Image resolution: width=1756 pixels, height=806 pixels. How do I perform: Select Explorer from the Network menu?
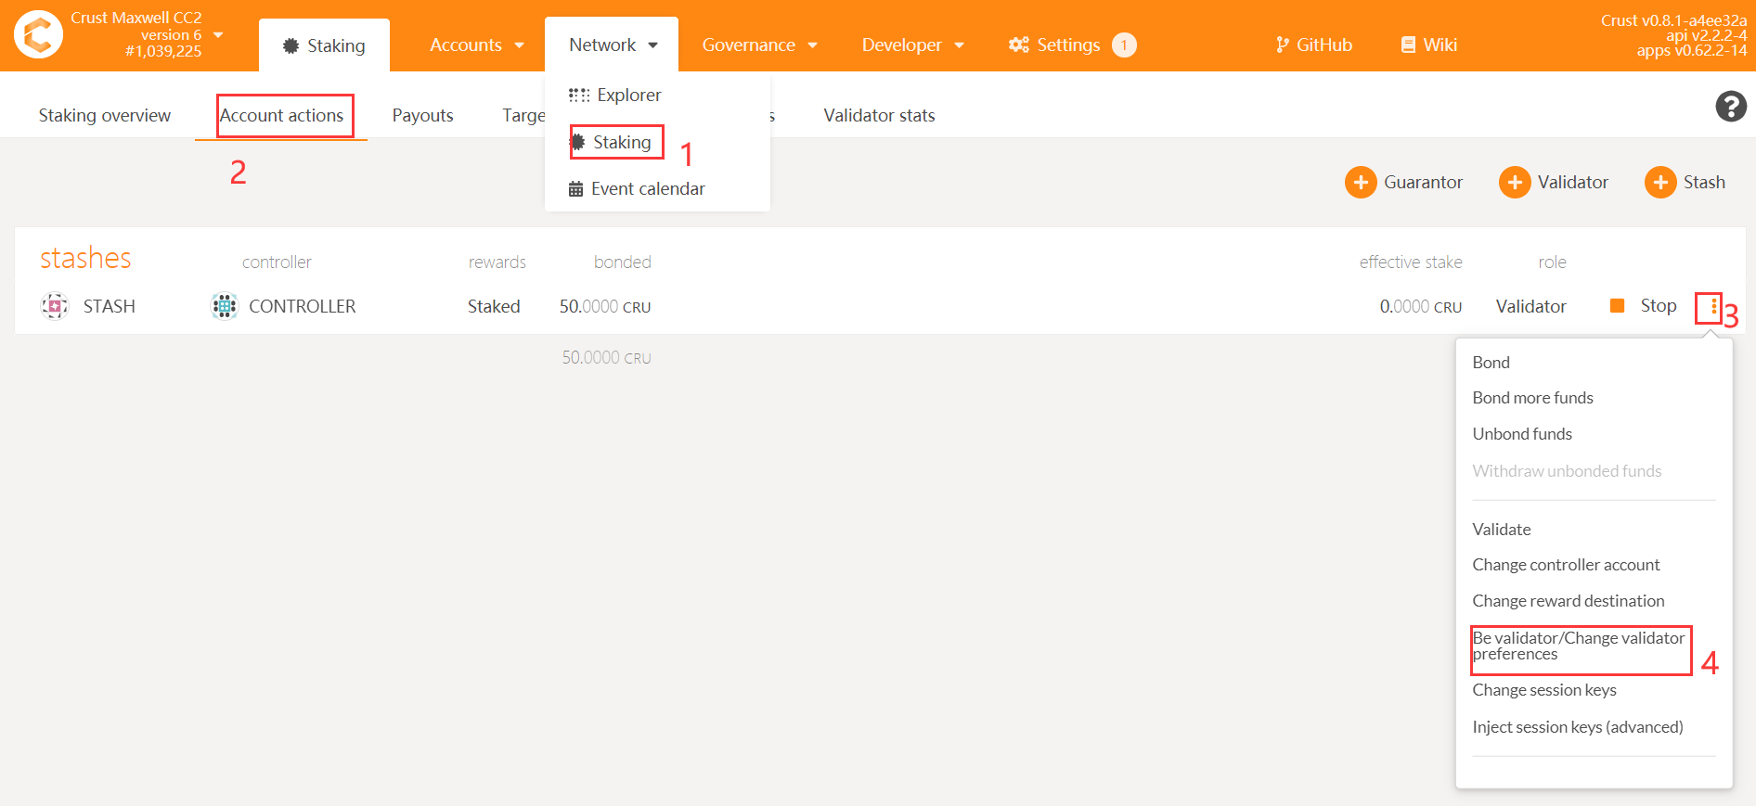[x=628, y=96]
